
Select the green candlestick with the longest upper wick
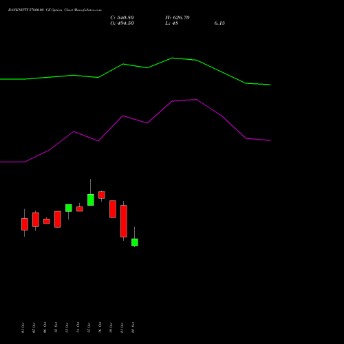pos(91,200)
